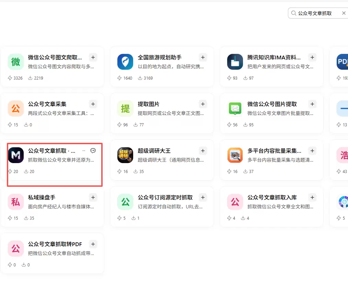Click description 订阅源定时自动抓取，URL去...
Screen dimensions: 348x287
(x=170, y=207)
